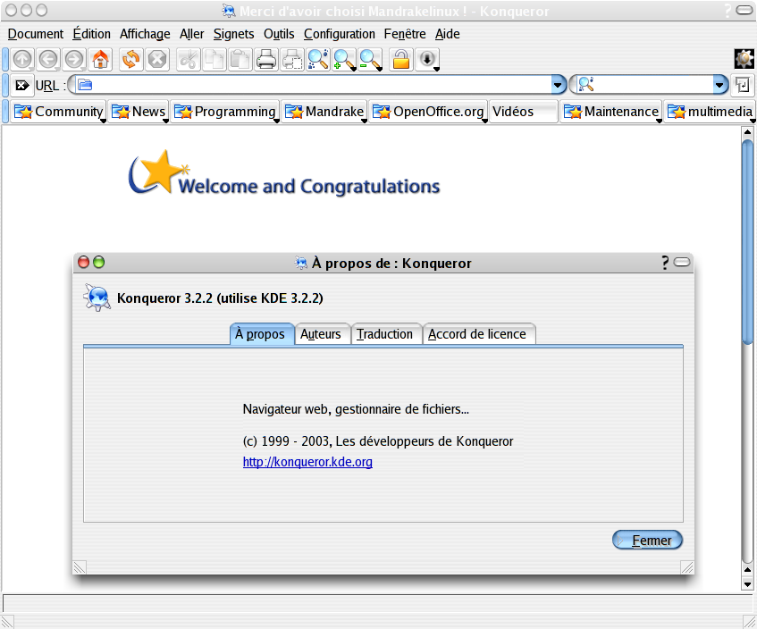Open the Home page icon
Viewport: 757px width, 629px height.
[100, 59]
